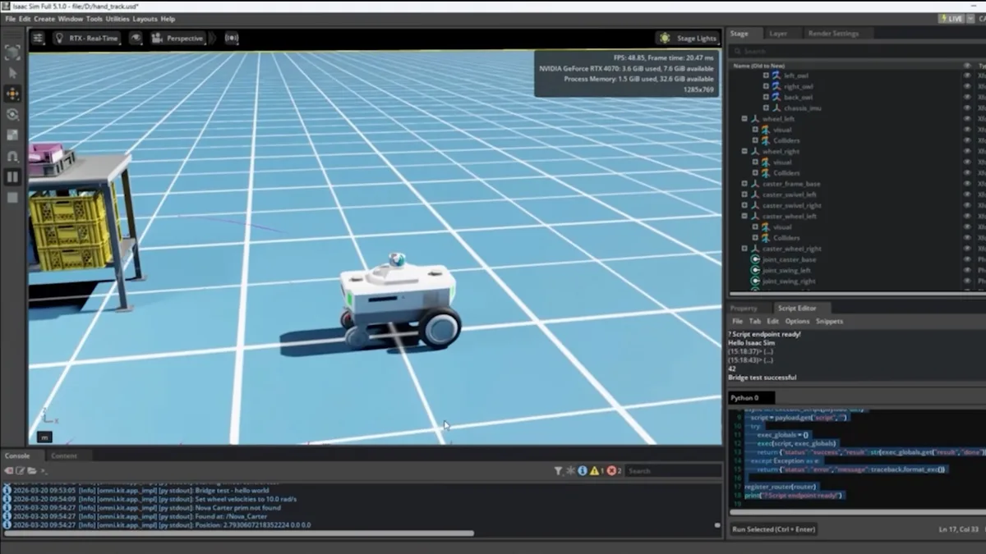The image size is (986, 554).
Task: Select the Scale tool
Action: click(12, 135)
